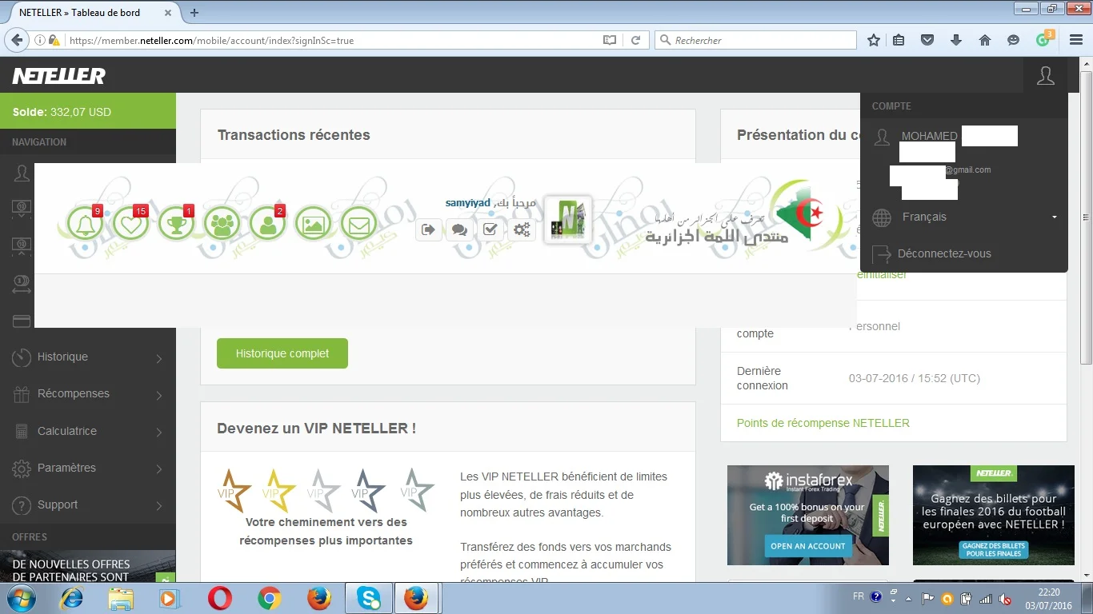
Task: Click Déconnectez-vous to log out
Action: [x=943, y=253]
